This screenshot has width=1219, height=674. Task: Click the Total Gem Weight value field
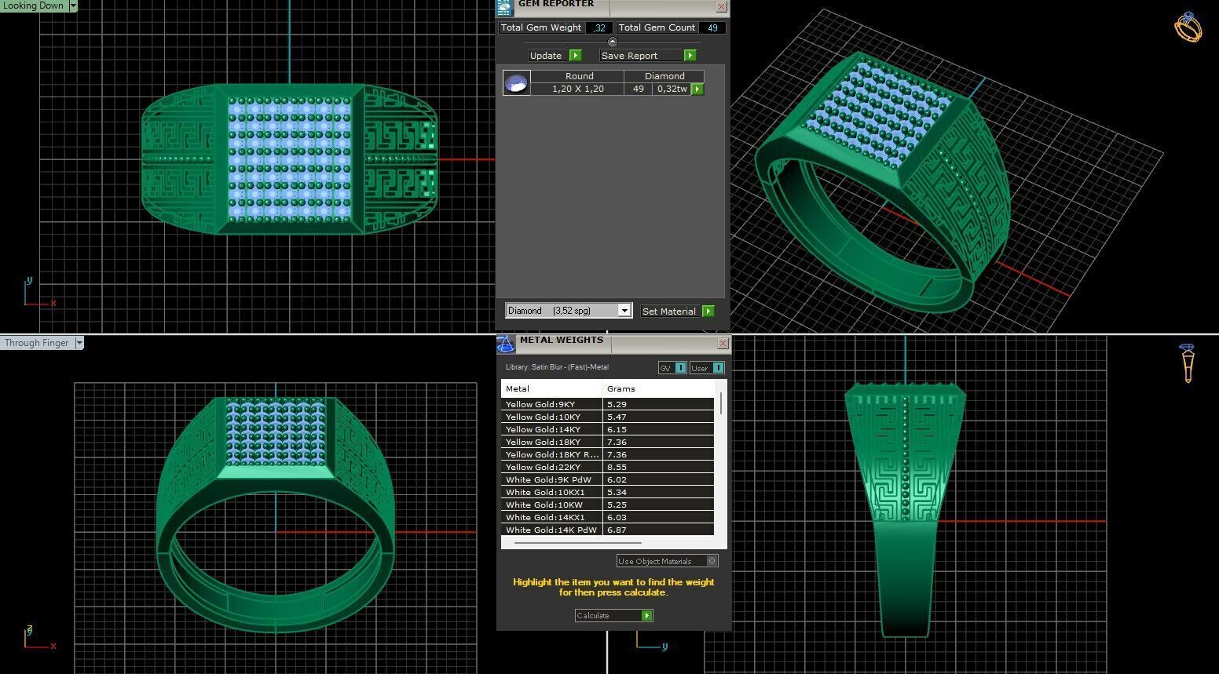click(x=599, y=27)
